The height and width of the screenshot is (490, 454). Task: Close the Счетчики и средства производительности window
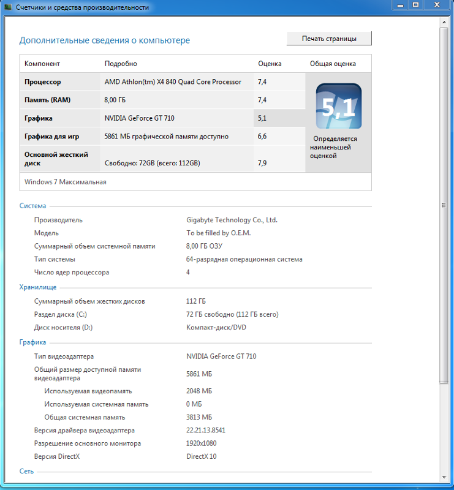coord(437,5)
